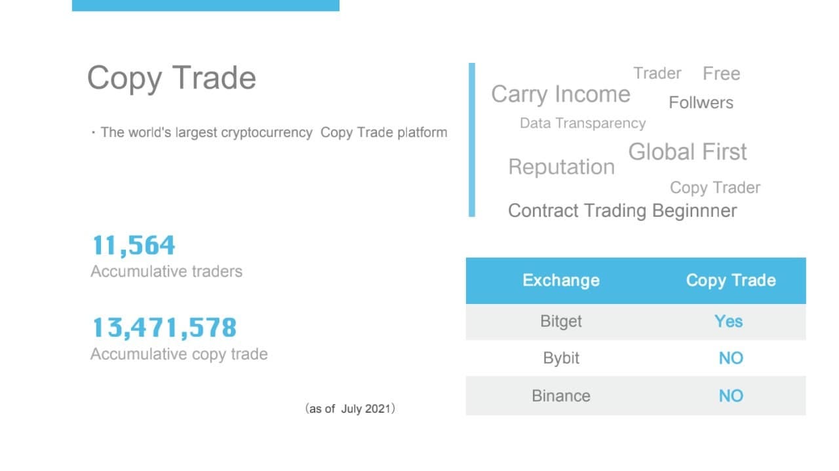Select the 11,564 accumulative traders number
This screenshot has height=471, width=839.
[134, 246]
